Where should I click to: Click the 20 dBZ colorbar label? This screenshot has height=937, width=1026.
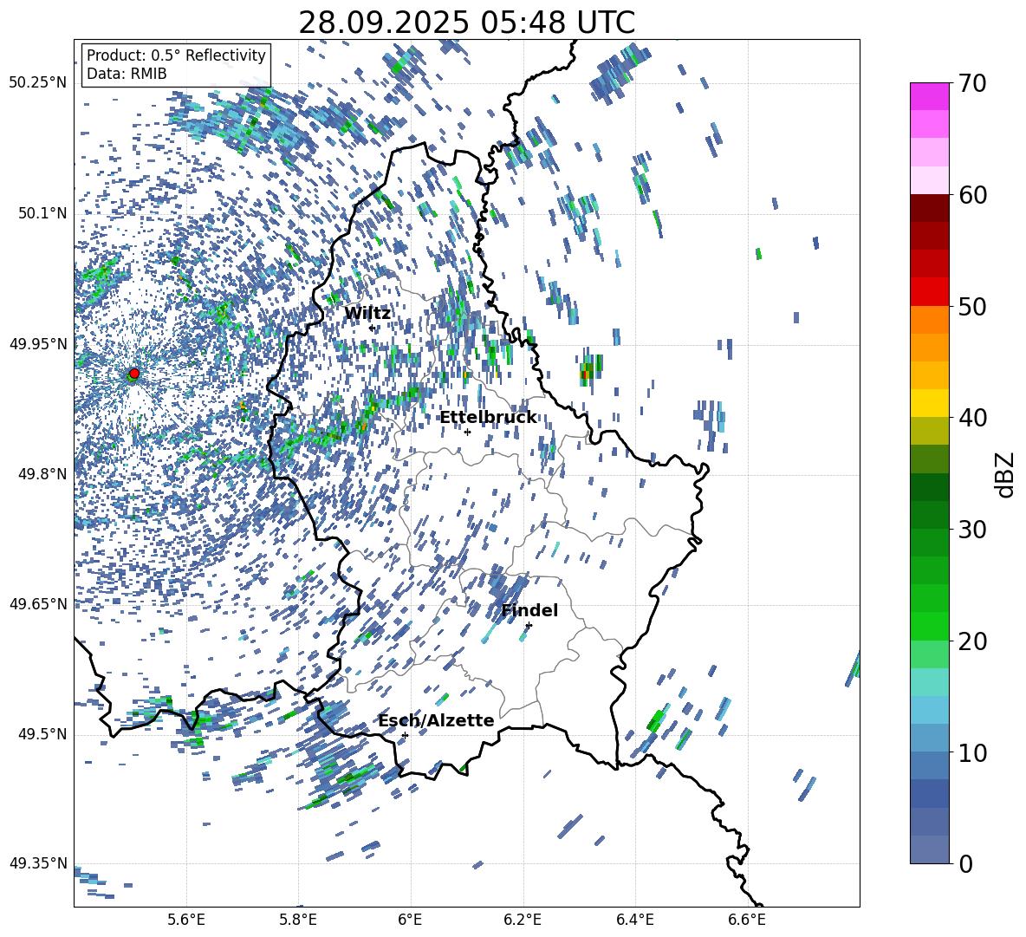971,641
